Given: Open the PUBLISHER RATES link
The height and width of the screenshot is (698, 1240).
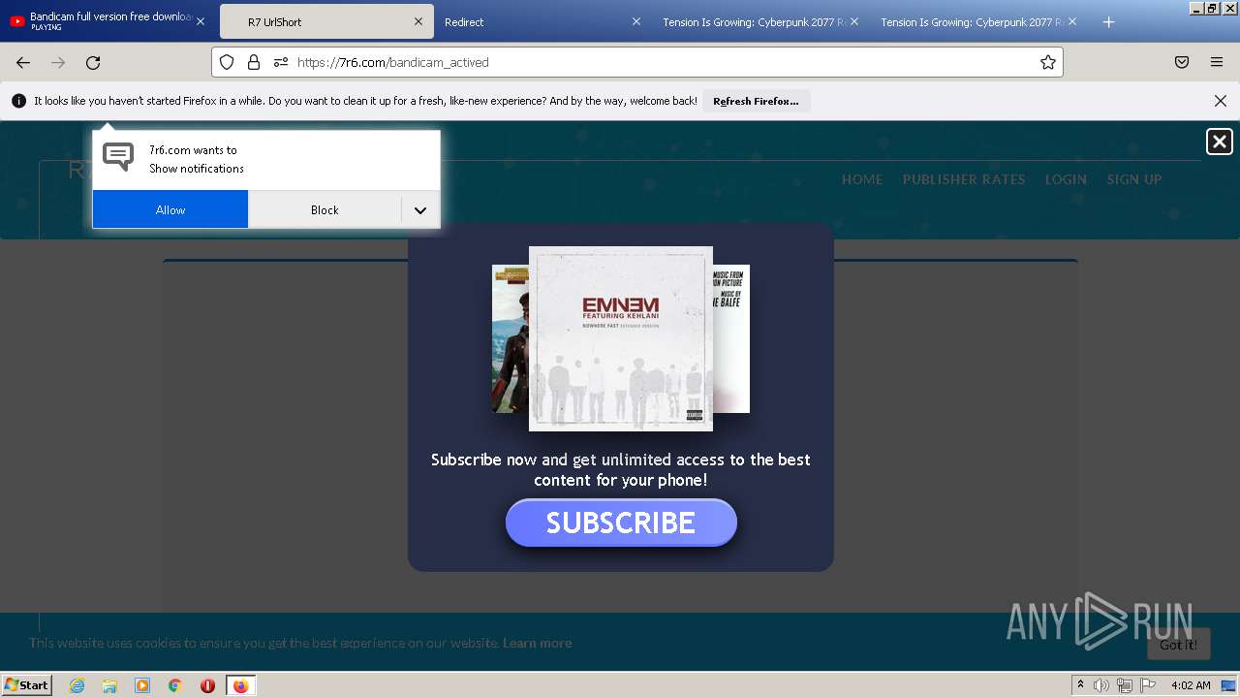Looking at the screenshot, I should 964,179.
